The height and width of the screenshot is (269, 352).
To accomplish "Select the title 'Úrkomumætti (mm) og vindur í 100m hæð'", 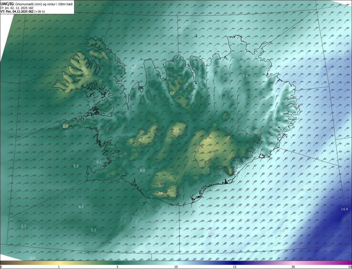I will coord(44,4).
